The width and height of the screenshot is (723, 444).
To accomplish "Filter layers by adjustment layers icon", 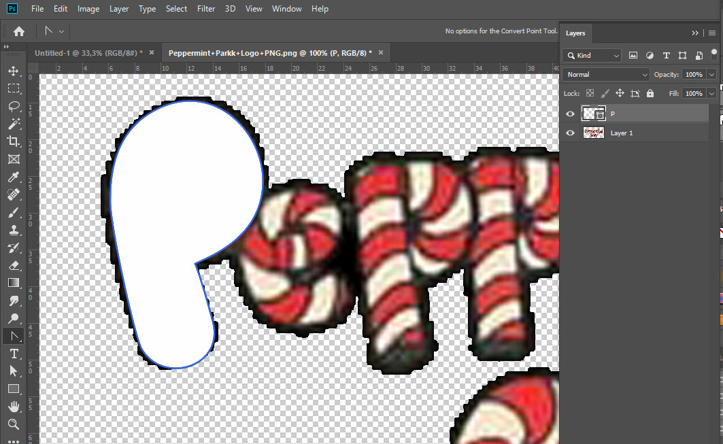I will click(650, 55).
